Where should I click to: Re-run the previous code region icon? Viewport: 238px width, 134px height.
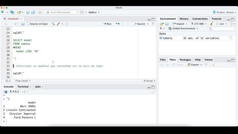118,24
